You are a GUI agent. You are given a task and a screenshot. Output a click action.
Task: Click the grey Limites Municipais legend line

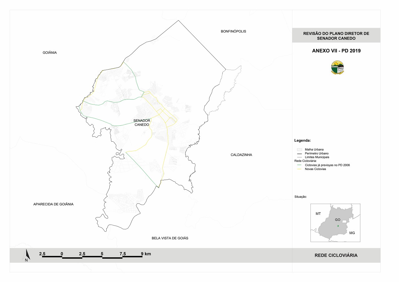coord(300,157)
